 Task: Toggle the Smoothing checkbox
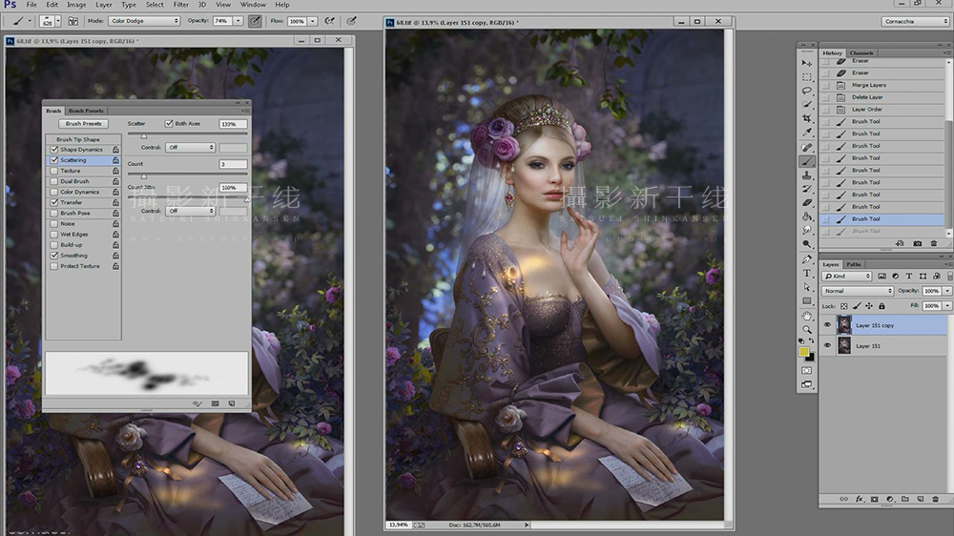pyautogui.click(x=54, y=256)
